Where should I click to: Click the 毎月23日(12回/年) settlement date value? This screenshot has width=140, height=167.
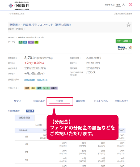pyautogui.click(x=35, y=74)
